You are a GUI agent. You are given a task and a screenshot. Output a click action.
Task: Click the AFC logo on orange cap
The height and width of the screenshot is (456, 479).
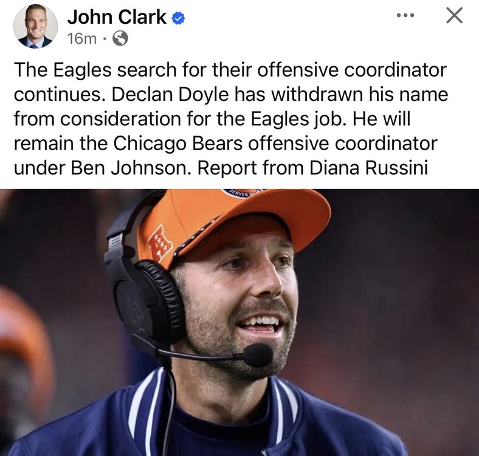pos(160,244)
